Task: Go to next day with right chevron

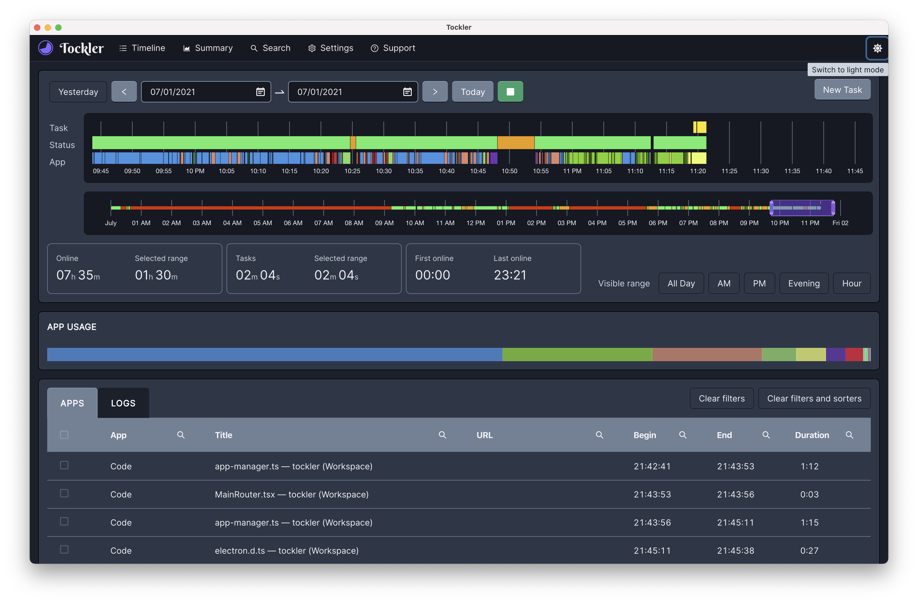Action: (x=435, y=92)
